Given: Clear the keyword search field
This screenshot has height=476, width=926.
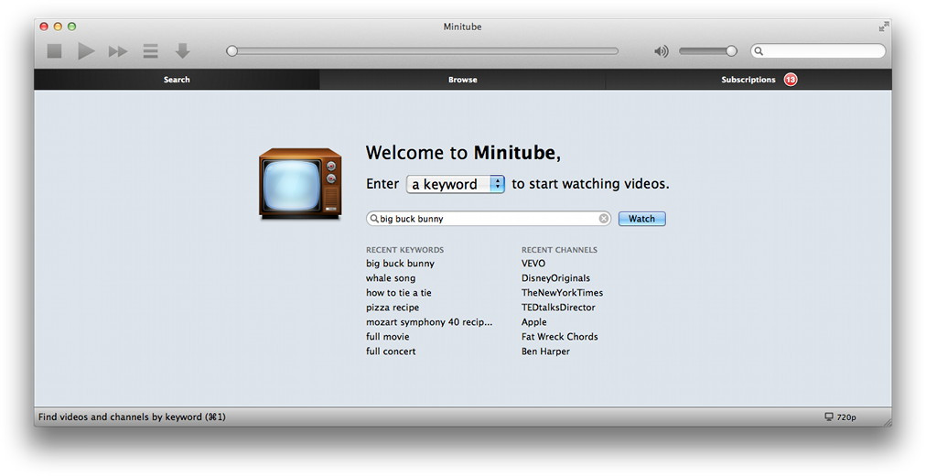Looking at the screenshot, I should click(x=604, y=219).
